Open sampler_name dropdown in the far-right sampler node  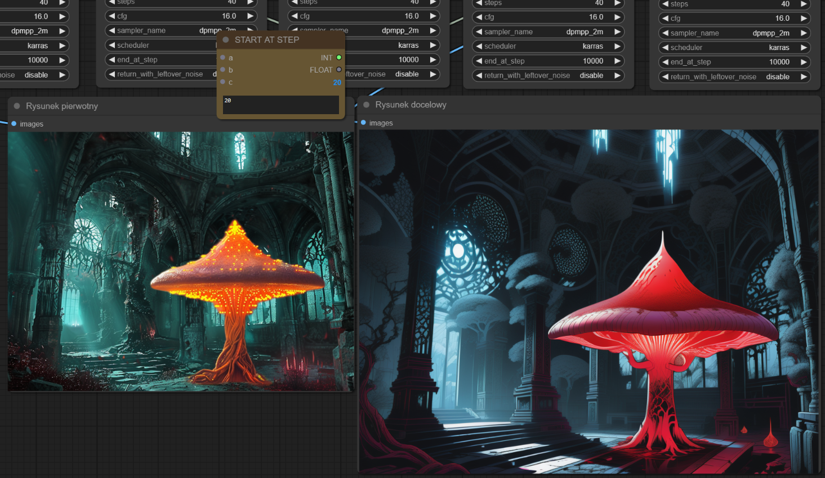[734, 33]
